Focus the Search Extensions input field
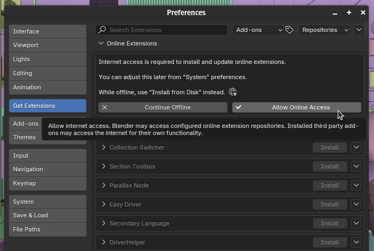 coord(162,30)
